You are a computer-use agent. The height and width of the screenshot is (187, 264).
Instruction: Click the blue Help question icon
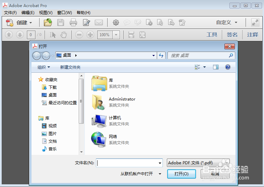tap(228, 67)
